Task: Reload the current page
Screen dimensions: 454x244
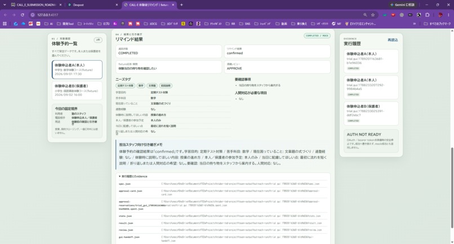Action: coord(23,15)
